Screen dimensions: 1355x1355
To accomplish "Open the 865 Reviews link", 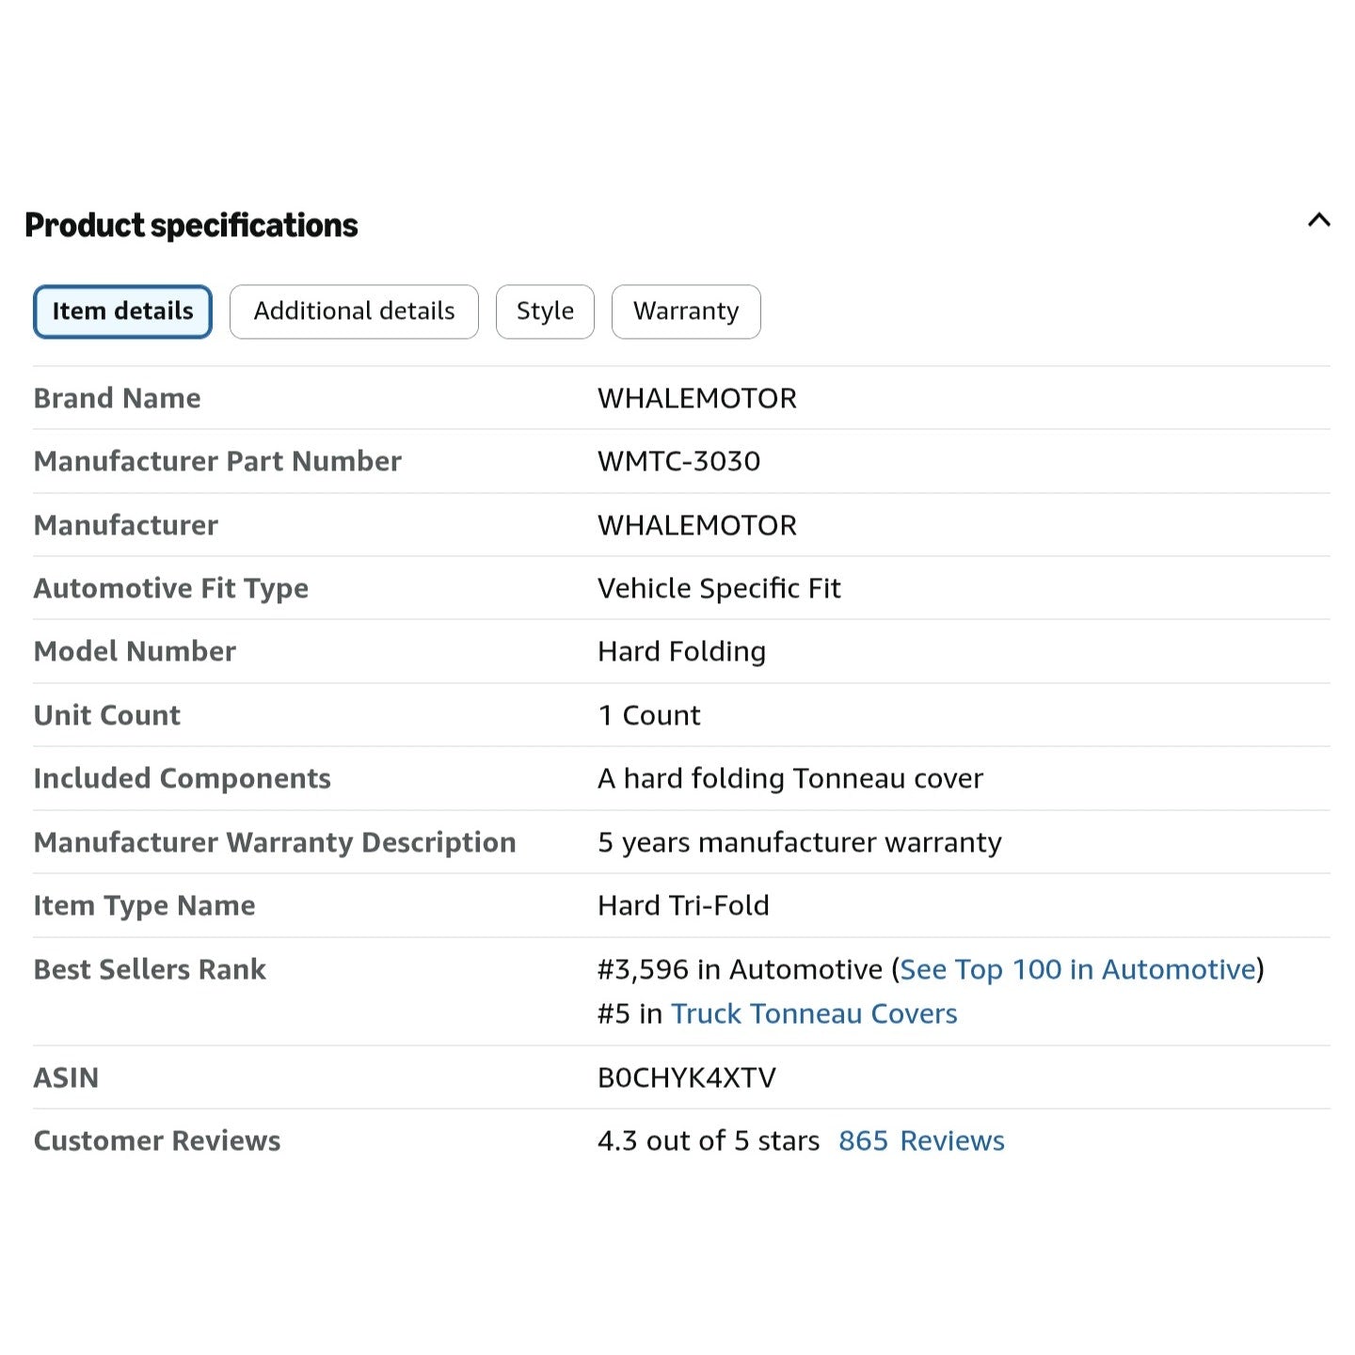I will (921, 1140).
